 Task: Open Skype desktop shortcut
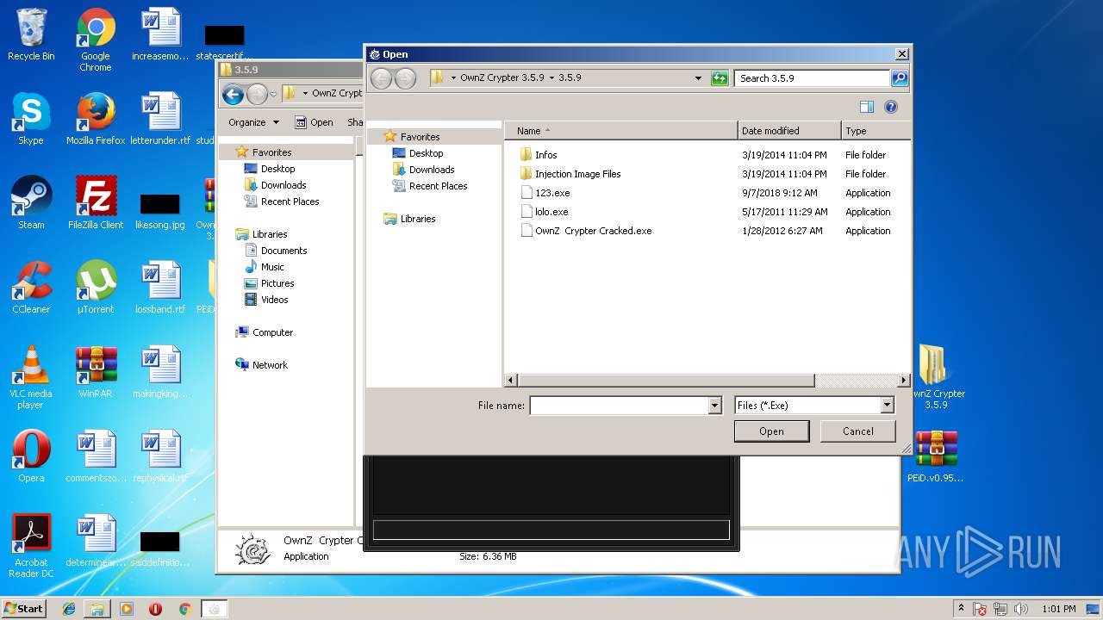tap(31, 119)
